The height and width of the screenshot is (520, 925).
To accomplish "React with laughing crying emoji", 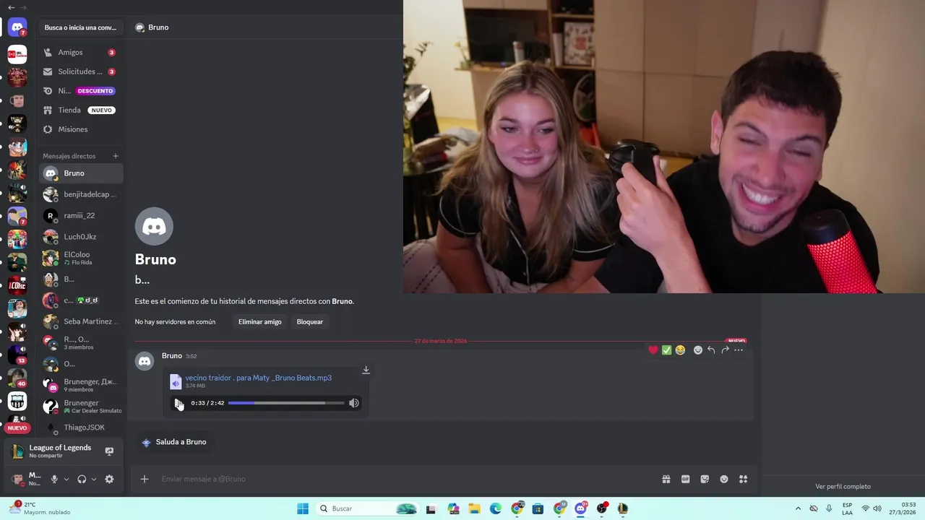I will (680, 350).
